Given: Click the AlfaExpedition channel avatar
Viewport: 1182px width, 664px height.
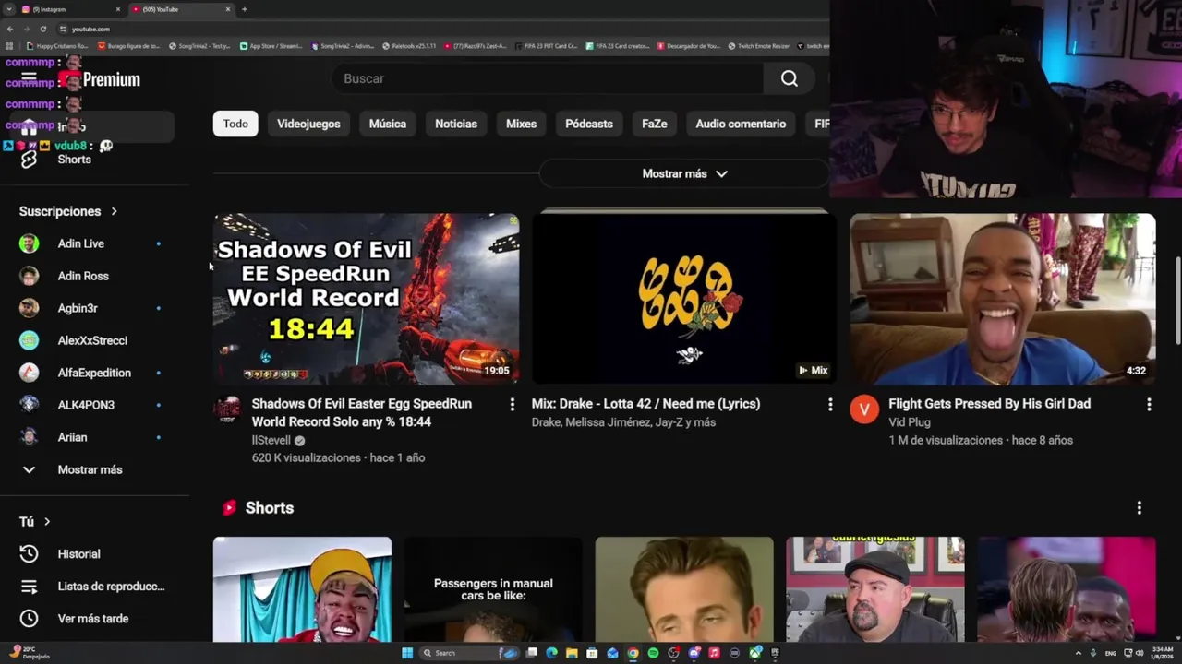Looking at the screenshot, I should (29, 373).
